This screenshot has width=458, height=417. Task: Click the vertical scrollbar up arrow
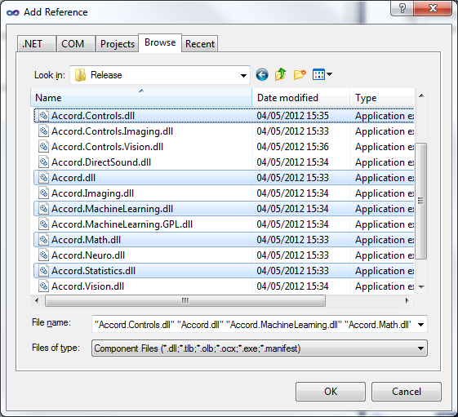pyautogui.click(x=421, y=95)
